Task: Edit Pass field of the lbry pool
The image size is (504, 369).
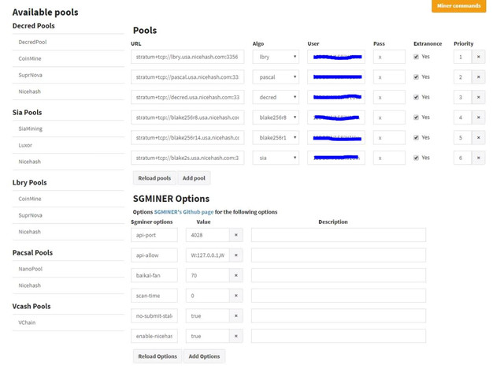Action: pyautogui.click(x=389, y=57)
